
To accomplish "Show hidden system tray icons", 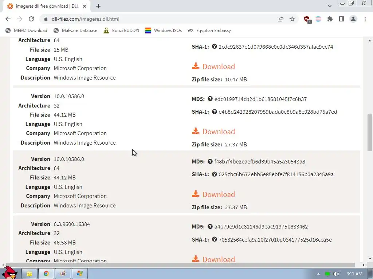I will (318, 274).
